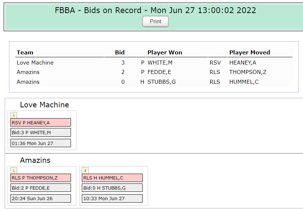
Task: Click the 20:34 Sun Jun 26 timestamp box
Action: (x=41, y=199)
